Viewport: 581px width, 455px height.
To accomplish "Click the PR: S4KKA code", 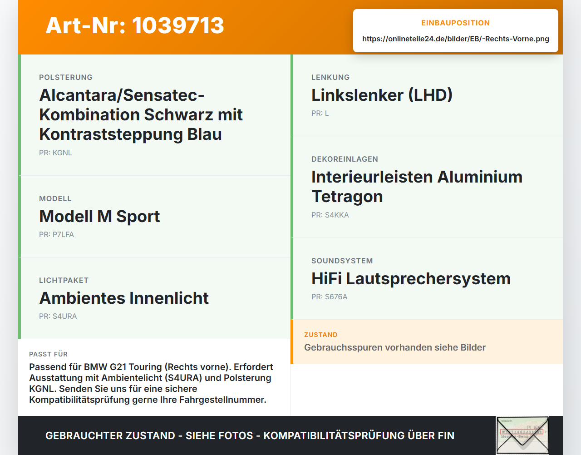I will pyautogui.click(x=330, y=215).
